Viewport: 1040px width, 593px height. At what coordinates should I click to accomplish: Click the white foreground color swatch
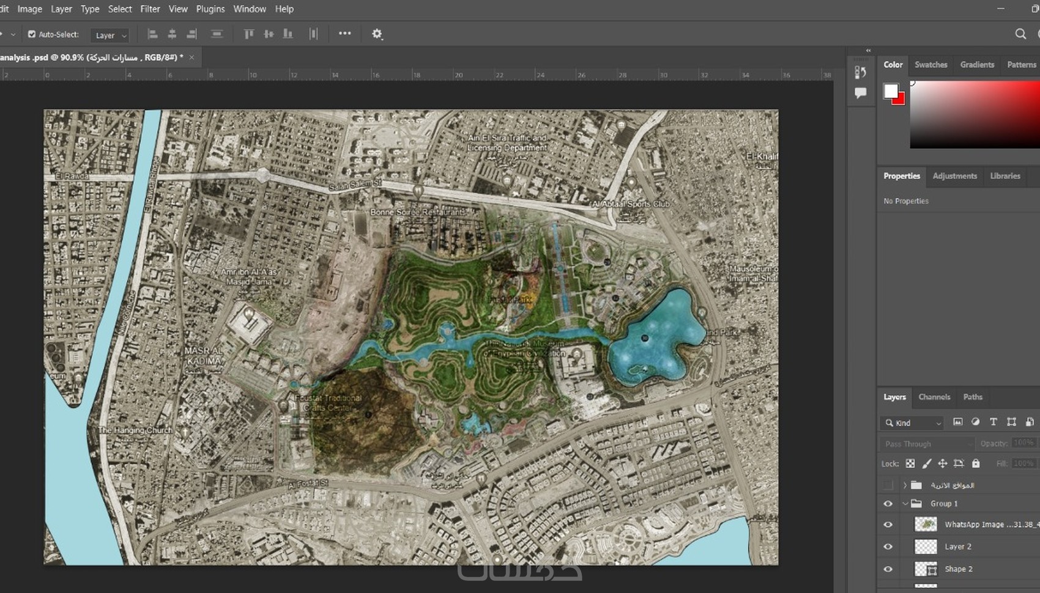coord(891,91)
